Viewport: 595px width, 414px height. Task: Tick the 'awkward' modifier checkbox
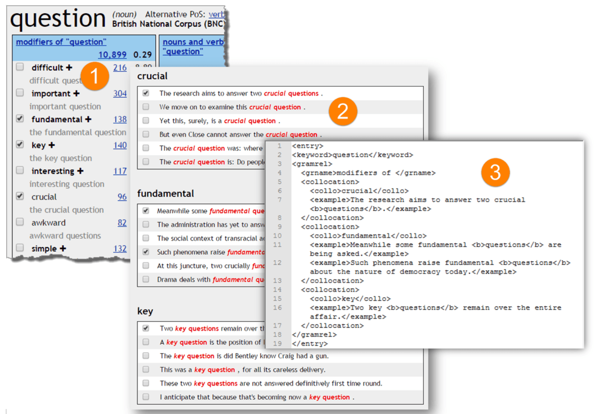coord(20,222)
